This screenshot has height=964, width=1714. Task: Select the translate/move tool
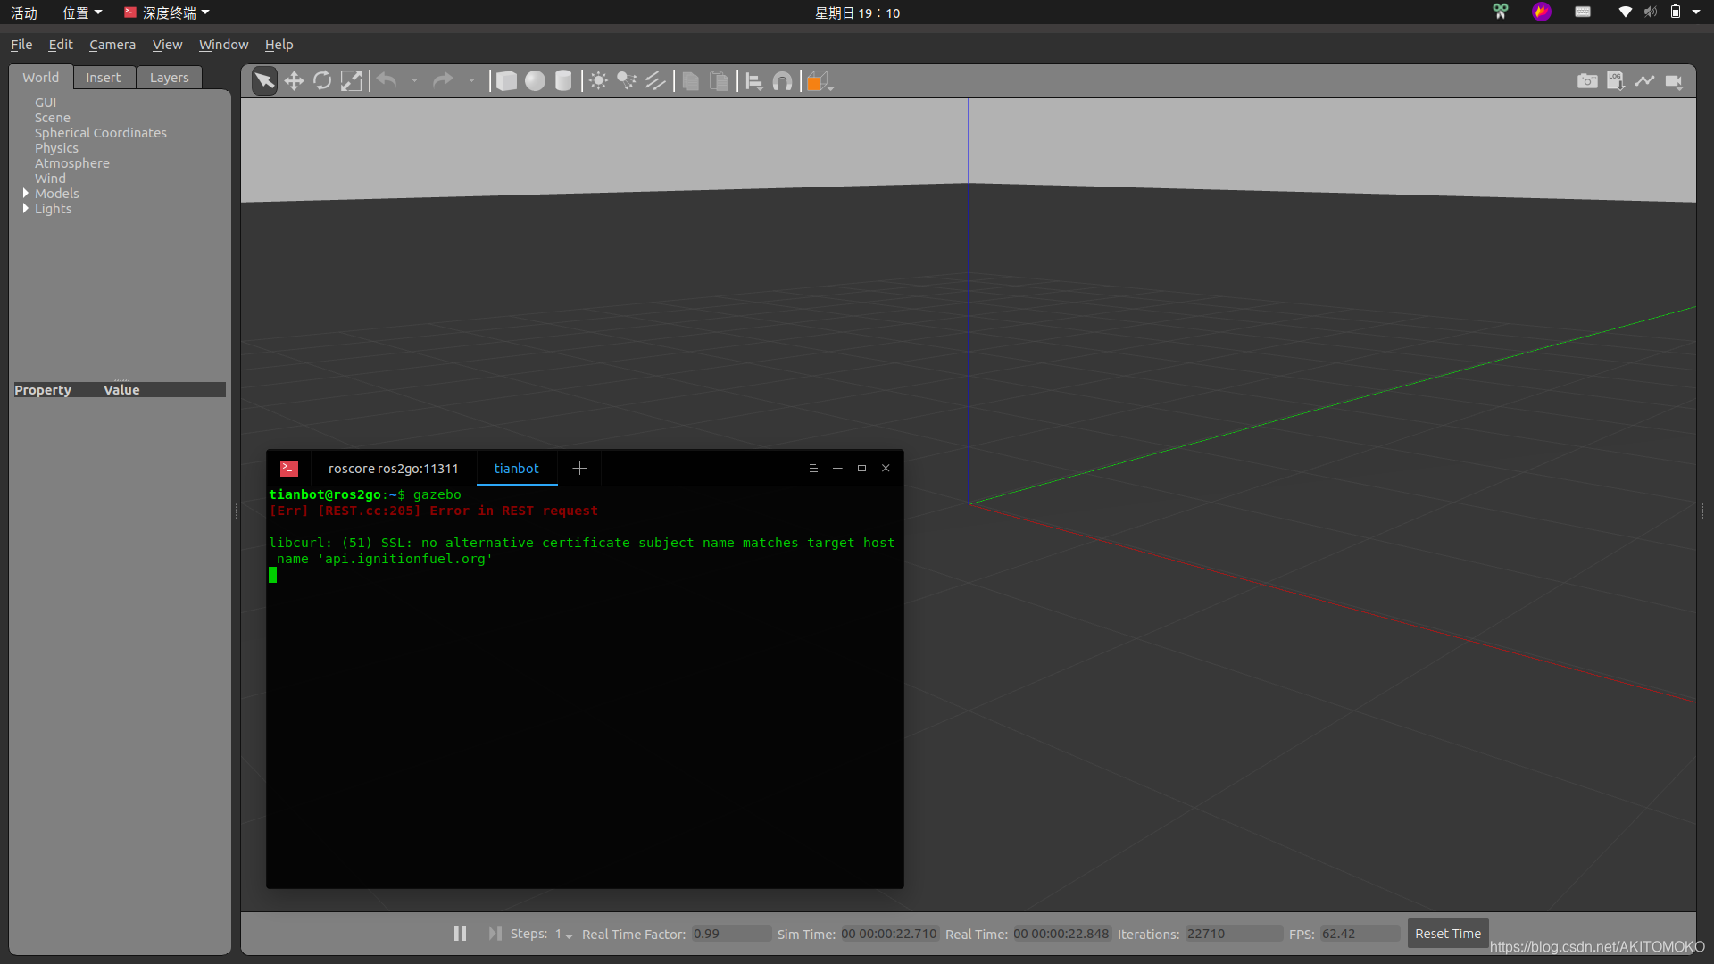pos(293,80)
